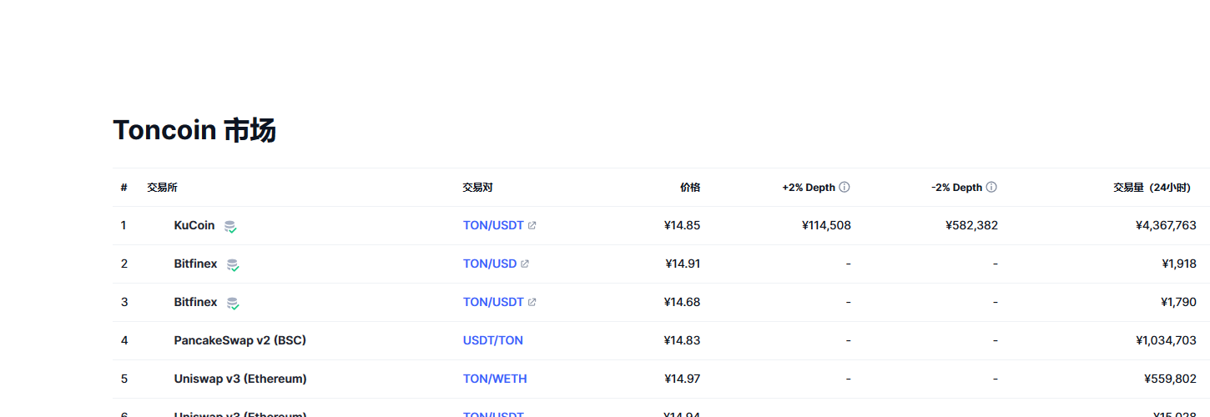The width and height of the screenshot is (1210, 417).
Task: Select the ¥14.68 price cell
Action: (682, 302)
